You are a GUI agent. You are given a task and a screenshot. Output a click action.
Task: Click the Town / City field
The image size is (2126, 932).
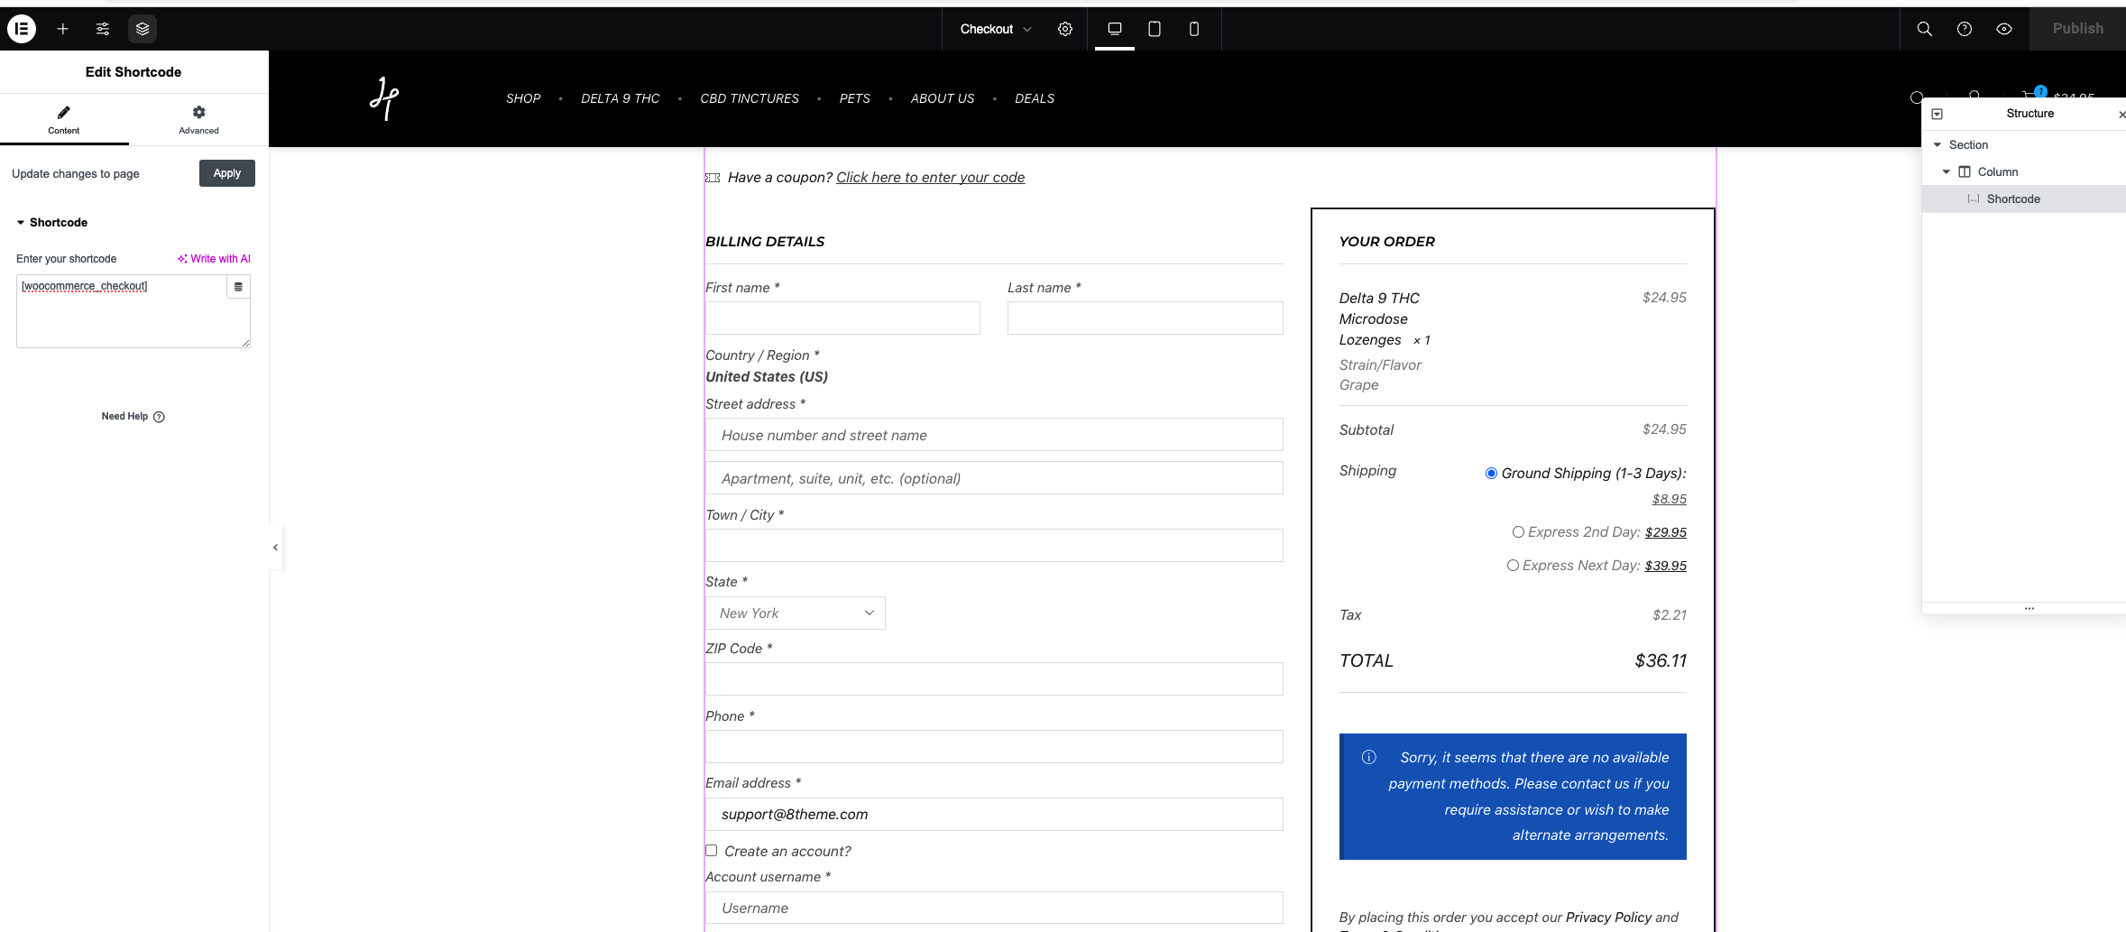click(994, 546)
